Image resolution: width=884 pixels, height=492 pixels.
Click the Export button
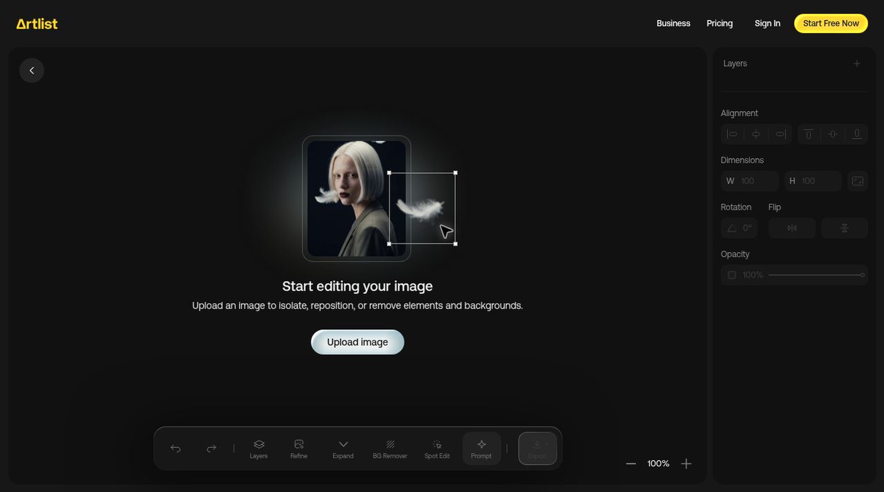coord(537,449)
